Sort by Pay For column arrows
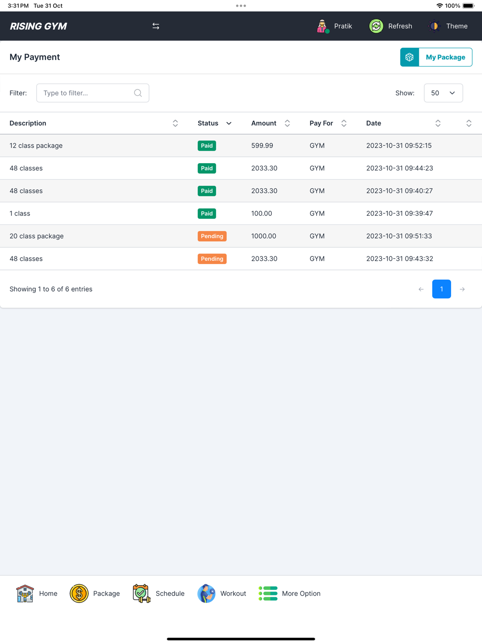This screenshot has width=482, height=644. (x=344, y=123)
